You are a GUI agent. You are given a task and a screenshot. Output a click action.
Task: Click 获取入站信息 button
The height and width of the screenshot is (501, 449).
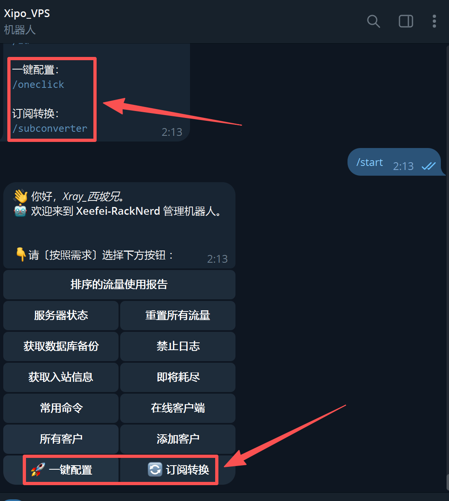[x=61, y=377]
